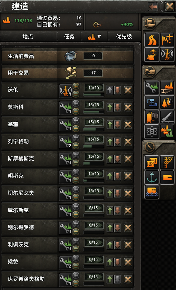Remove 沃伦 radar construction from queue
176x290 pixels.
coord(128,90)
